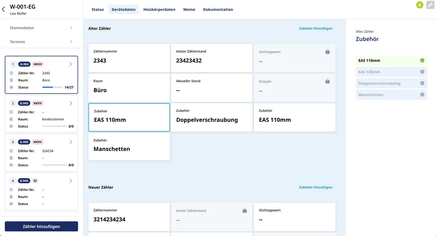Click the lock icon on Stichtagswert field
This screenshot has height=236, width=437.
tap(327, 51)
